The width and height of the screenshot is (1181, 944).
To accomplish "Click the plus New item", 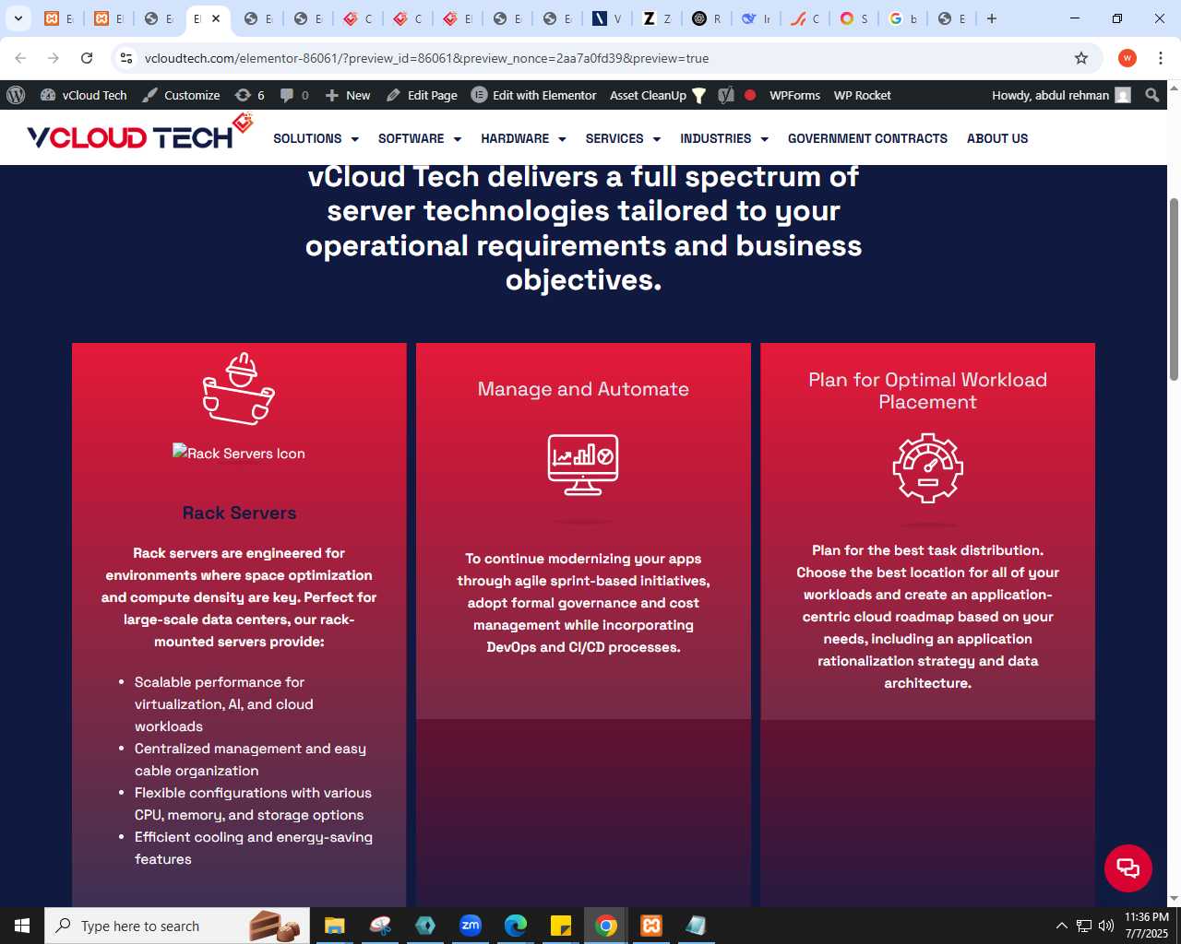I will pos(347,95).
